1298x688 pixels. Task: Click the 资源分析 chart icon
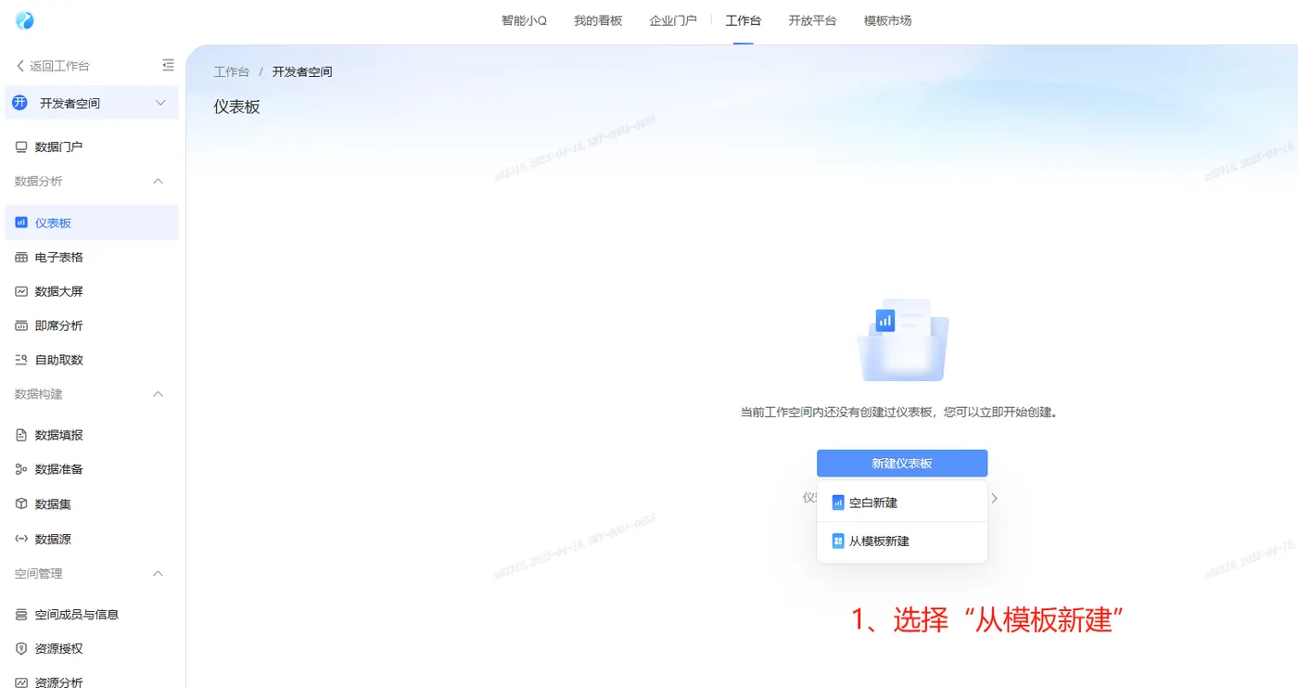click(21, 682)
